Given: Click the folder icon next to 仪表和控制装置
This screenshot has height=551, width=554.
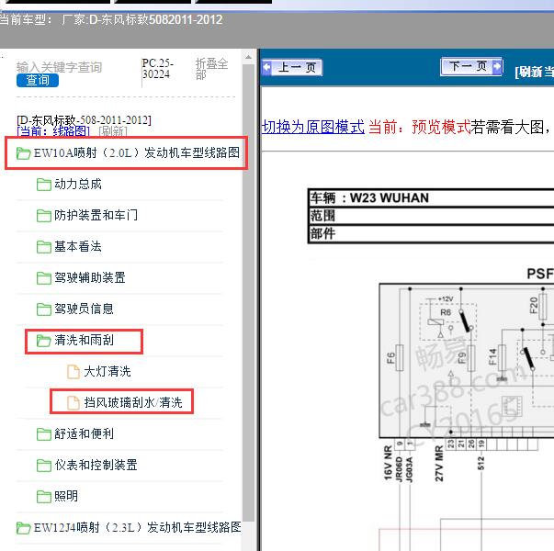Looking at the screenshot, I should 44,466.
